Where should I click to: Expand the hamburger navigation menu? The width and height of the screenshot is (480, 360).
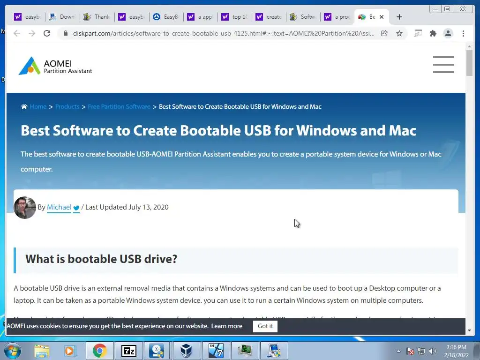click(x=443, y=65)
